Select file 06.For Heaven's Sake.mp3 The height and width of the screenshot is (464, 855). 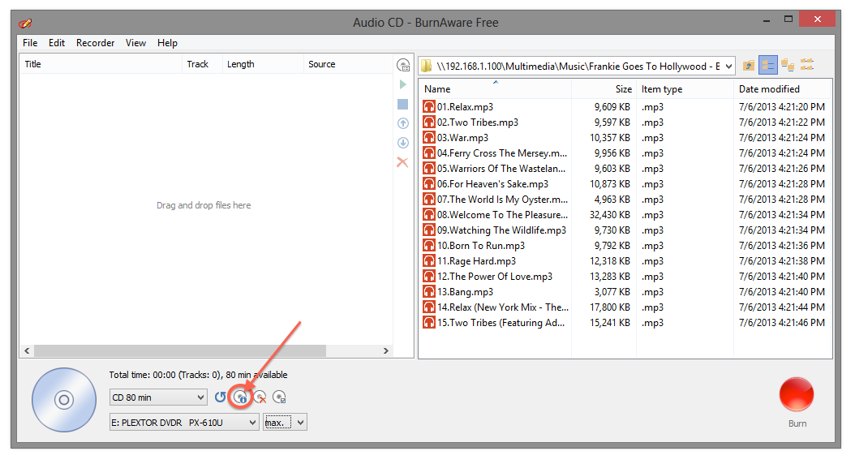(x=492, y=184)
